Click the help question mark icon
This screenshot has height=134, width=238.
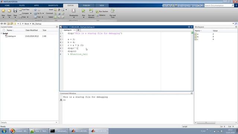pyautogui.click(x=202, y=6)
